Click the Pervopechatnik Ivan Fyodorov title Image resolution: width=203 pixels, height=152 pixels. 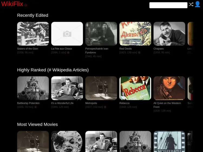(97, 51)
